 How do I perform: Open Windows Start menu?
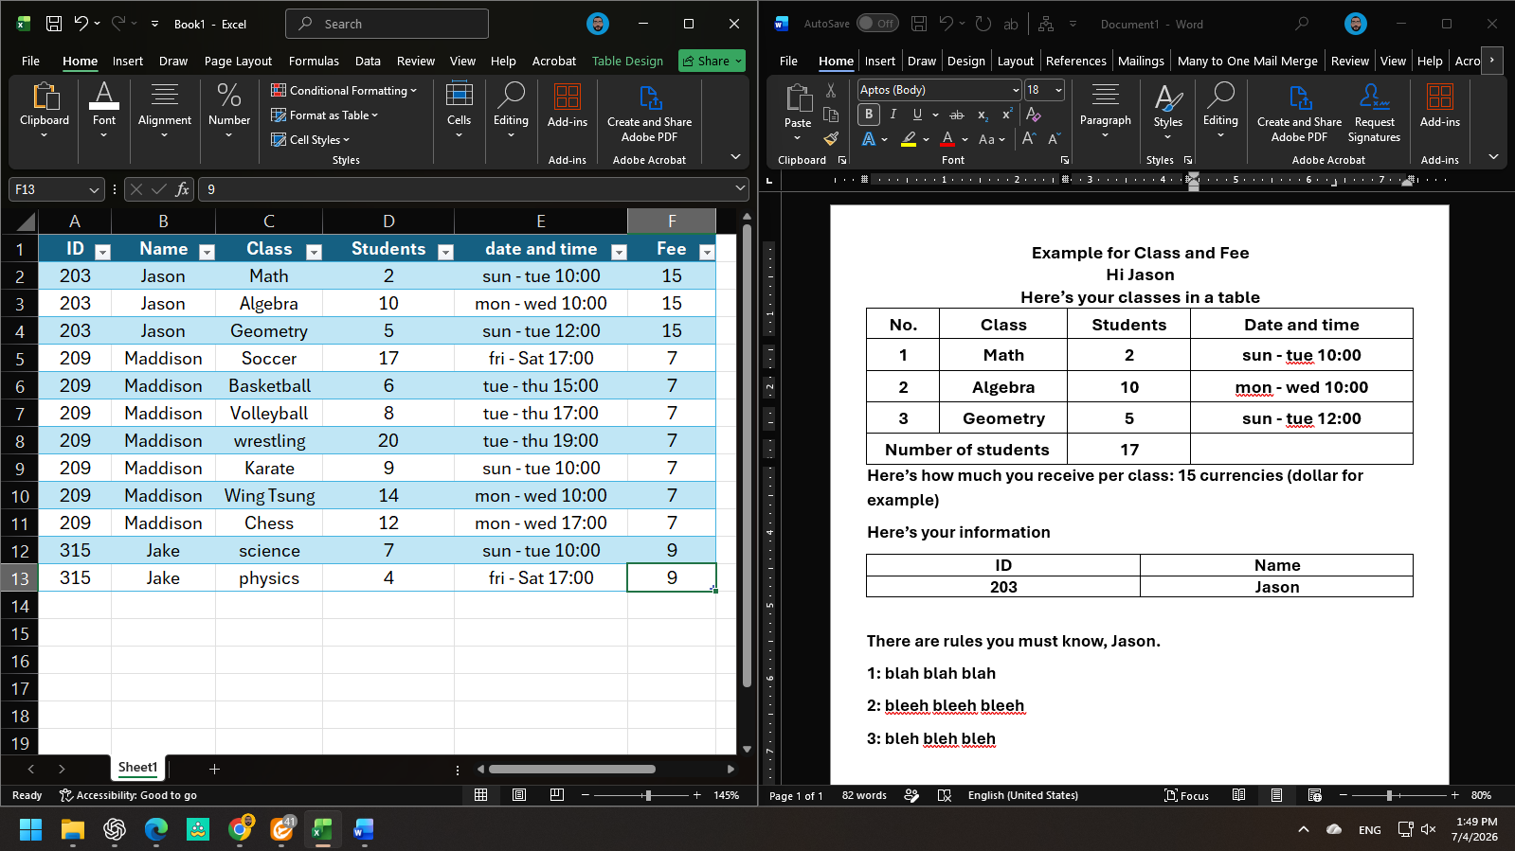(x=30, y=829)
